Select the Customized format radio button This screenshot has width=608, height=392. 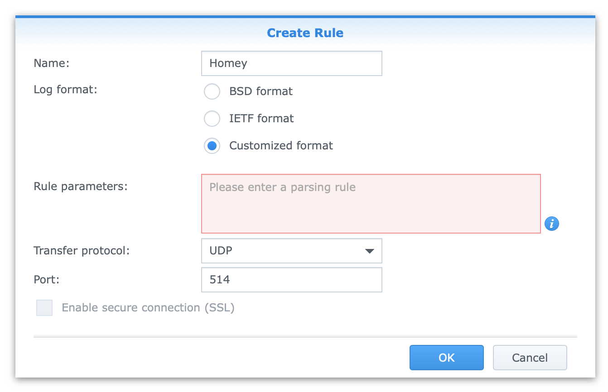coord(212,146)
